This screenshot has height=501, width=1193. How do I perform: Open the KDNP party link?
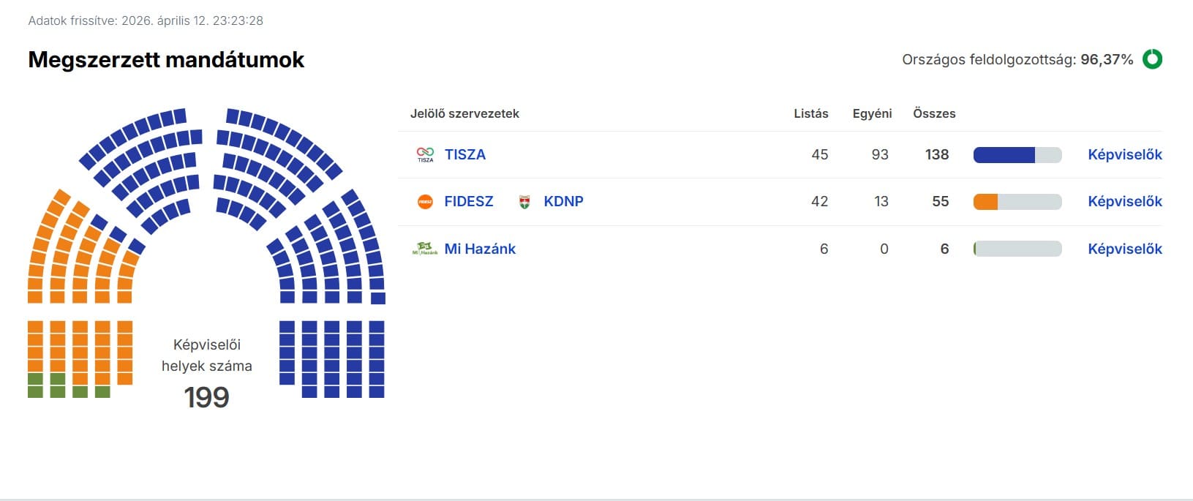coord(563,201)
